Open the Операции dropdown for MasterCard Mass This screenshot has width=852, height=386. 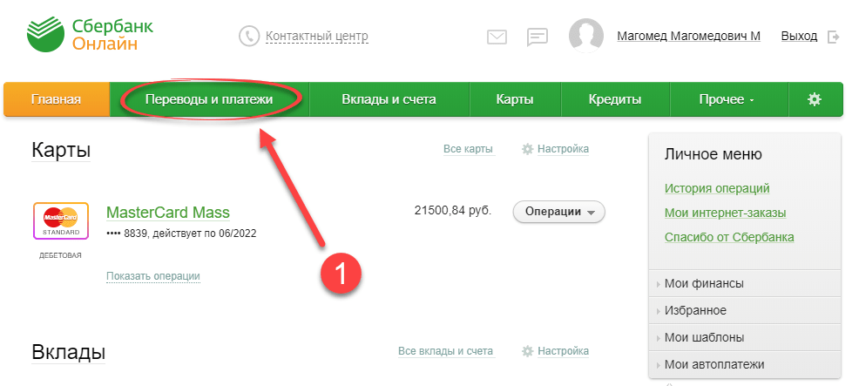tap(558, 212)
